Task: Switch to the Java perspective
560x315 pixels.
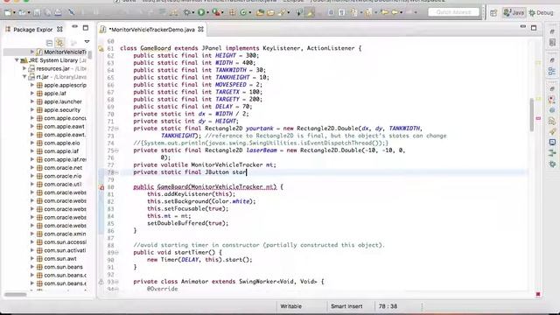Action: point(514,13)
